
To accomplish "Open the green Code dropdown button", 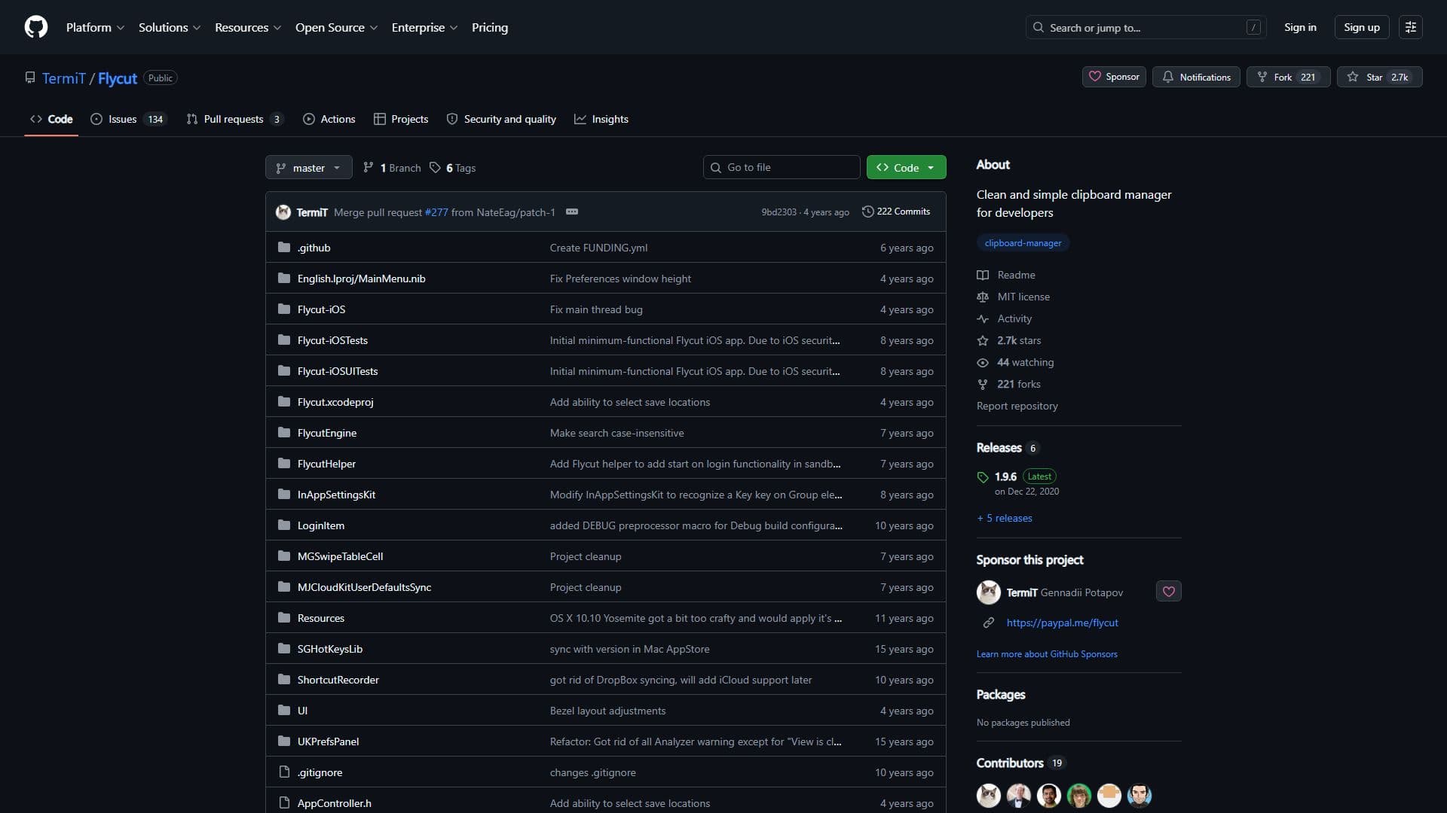I will [x=906, y=167].
